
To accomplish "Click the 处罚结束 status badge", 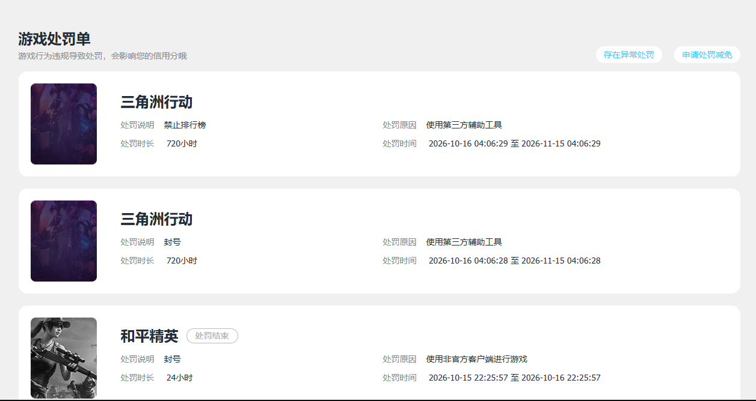I will pos(212,336).
